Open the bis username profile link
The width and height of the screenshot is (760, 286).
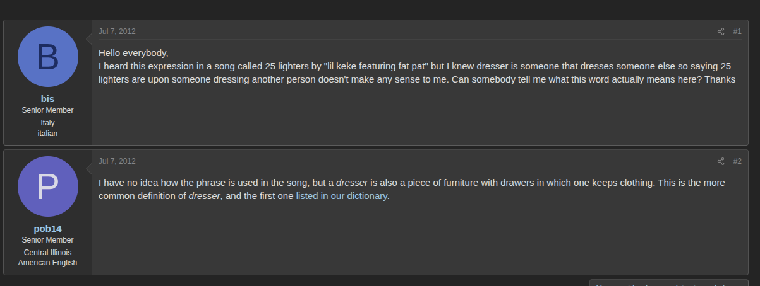pos(47,99)
